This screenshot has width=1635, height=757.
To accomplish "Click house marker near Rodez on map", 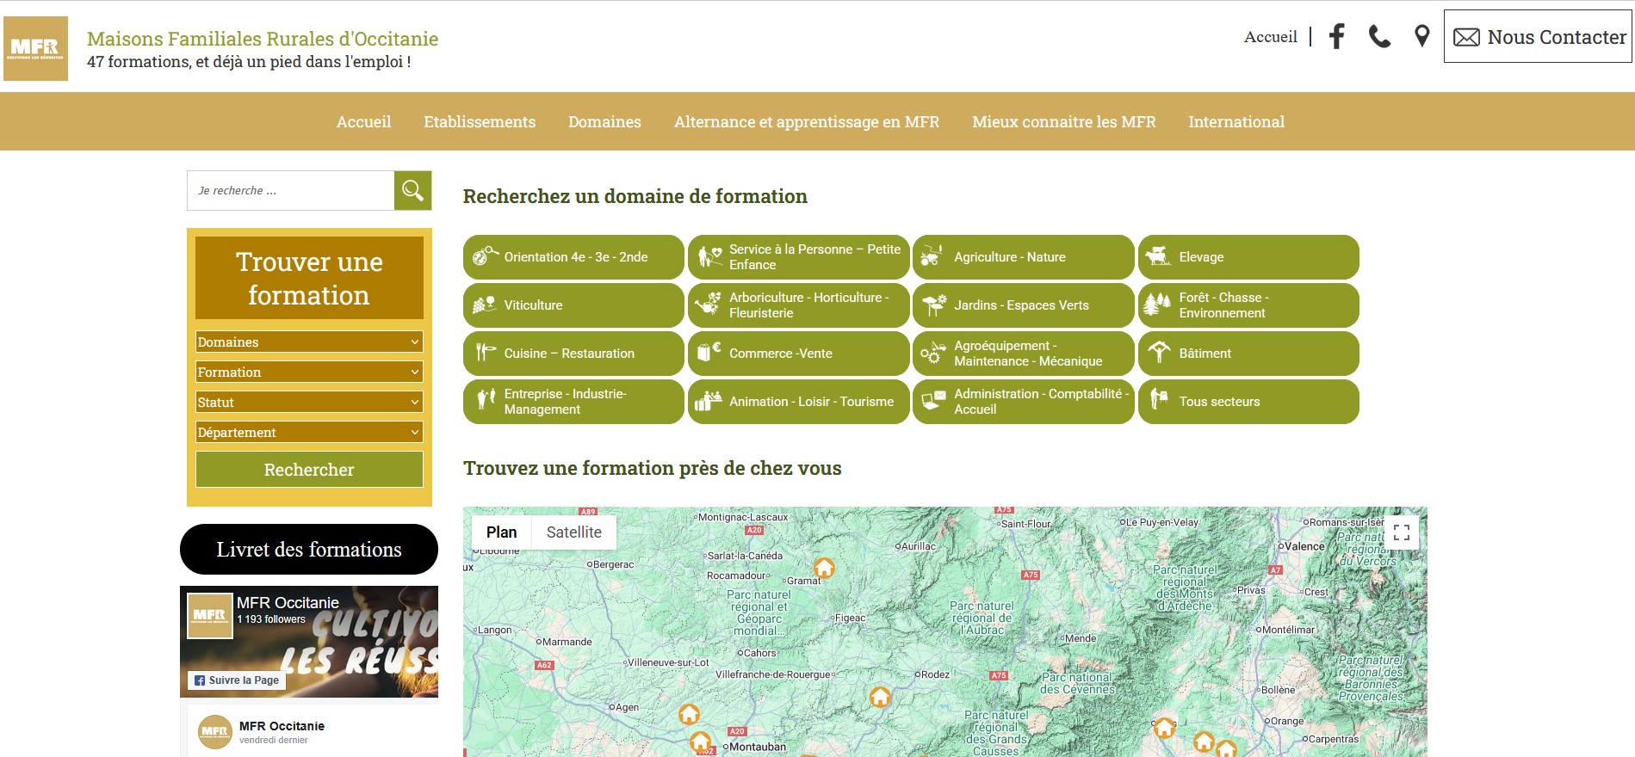I will (x=879, y=696).
